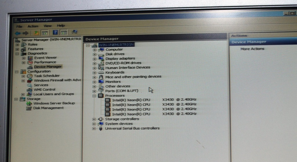
Task: Click the Roles icon in left tree
Action: tap(24, 45)
